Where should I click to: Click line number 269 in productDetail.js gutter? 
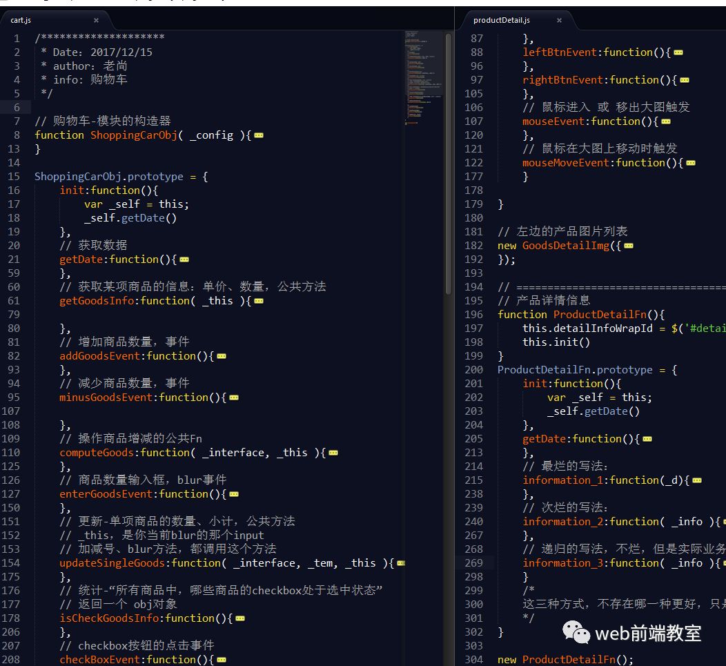tap(473, 563)
